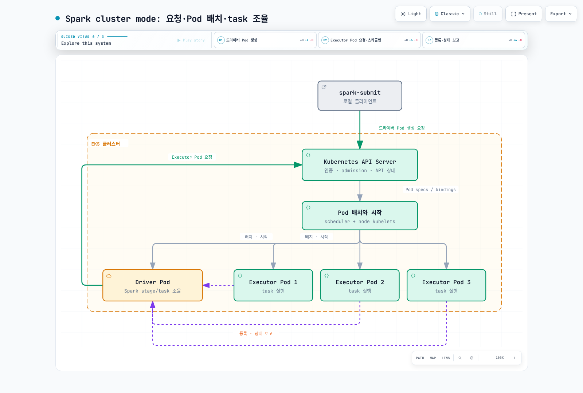Zoom out with the minus icon

[485, 358]
